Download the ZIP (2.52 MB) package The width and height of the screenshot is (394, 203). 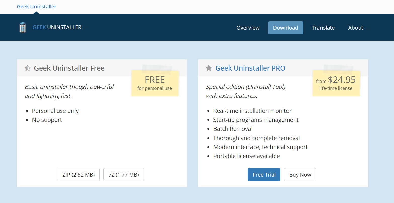(x=79, y=175)
